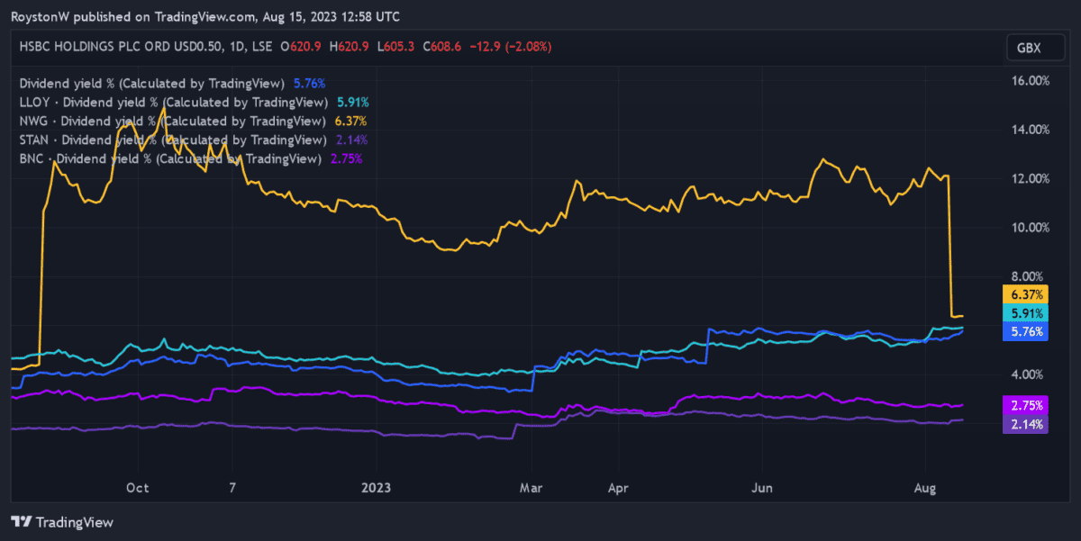
Task: Click the Mar label on time axis
Action: (x=532, y=487)
